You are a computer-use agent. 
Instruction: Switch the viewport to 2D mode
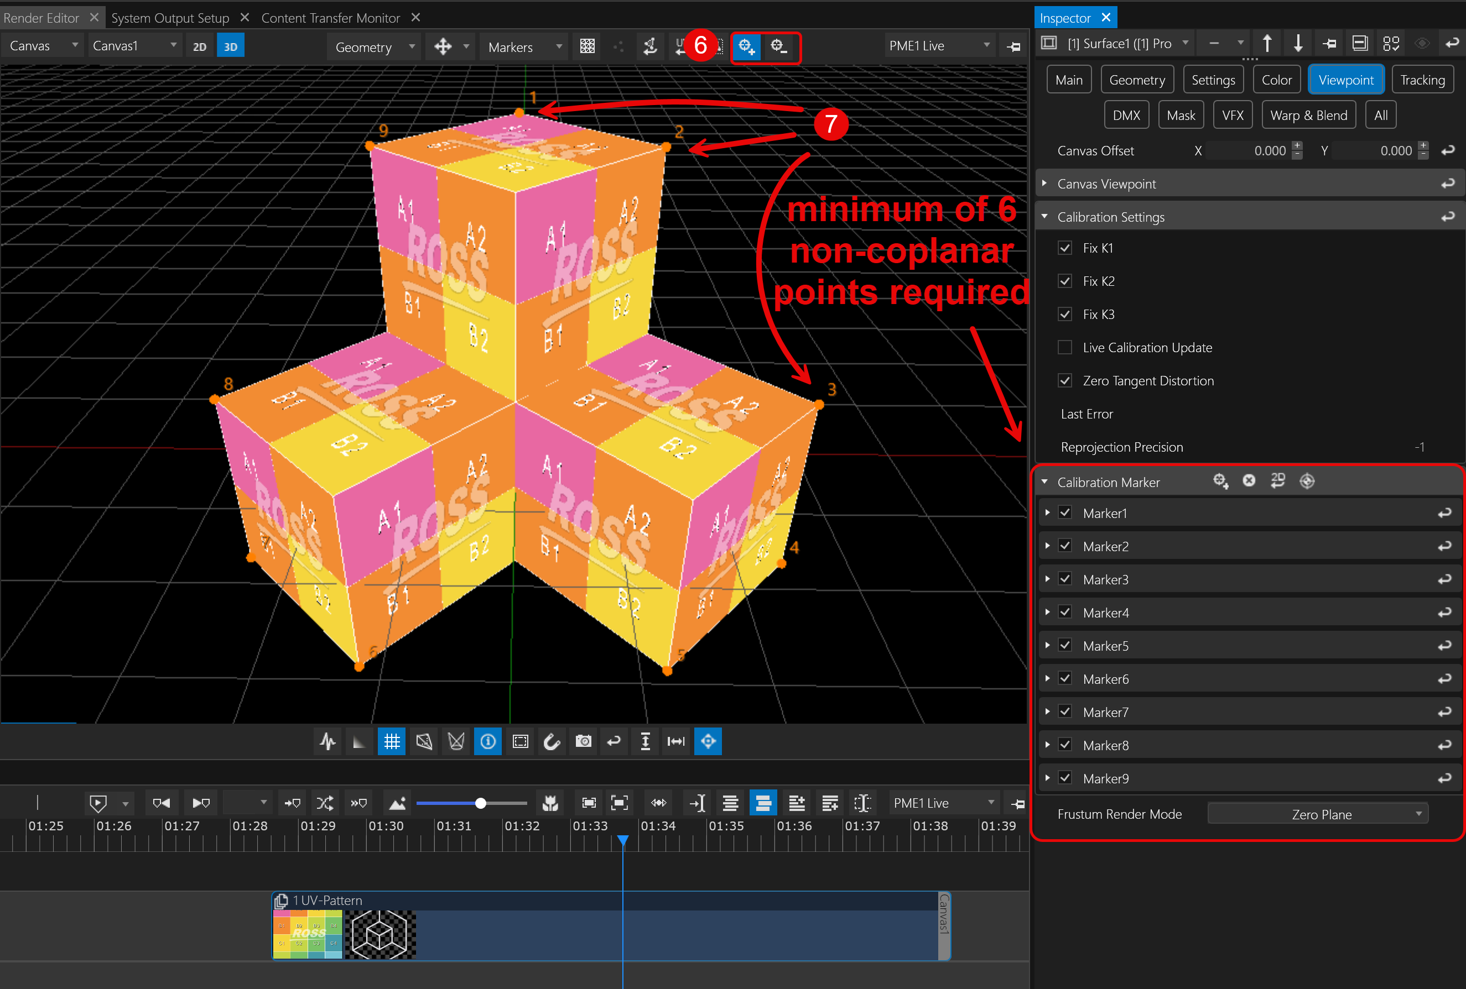199,46
